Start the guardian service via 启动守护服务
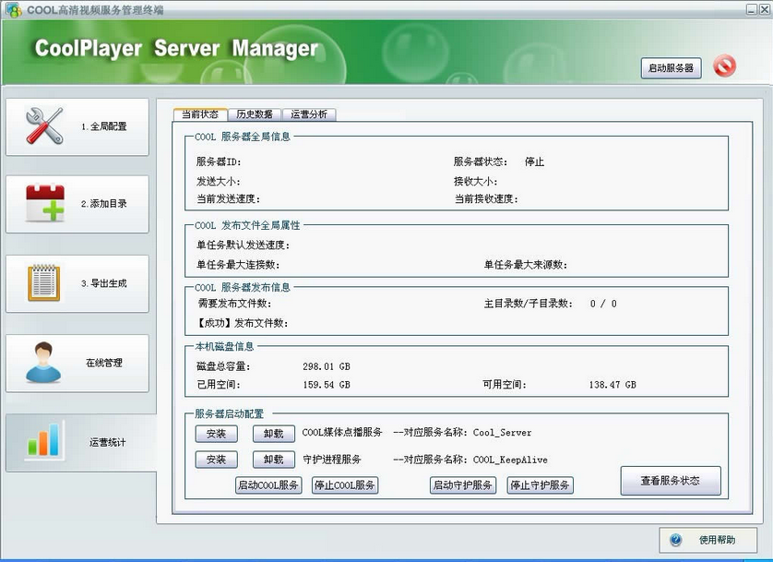Screen dimensions: 773x562 [463, 485]
